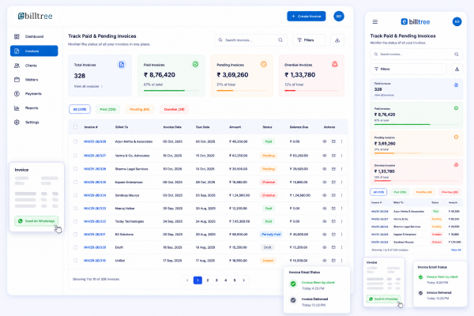View the Neeraj Holkar invoice via eye icon
The height and width of the screenshot is (316, 474).
coord(325,209)
